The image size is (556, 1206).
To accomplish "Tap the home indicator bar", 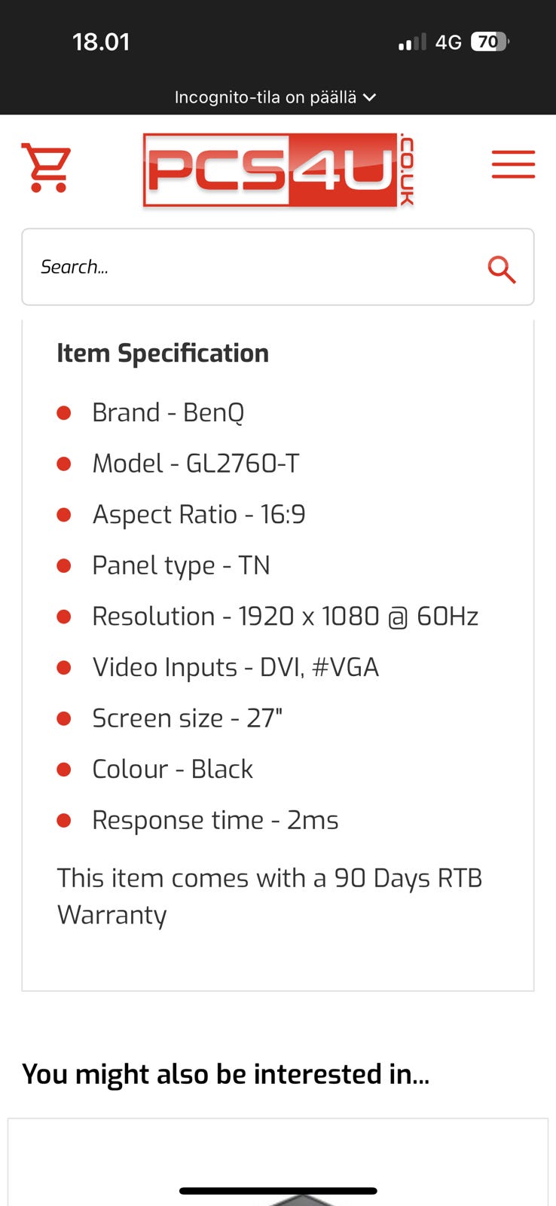I will click(278, 1191).
